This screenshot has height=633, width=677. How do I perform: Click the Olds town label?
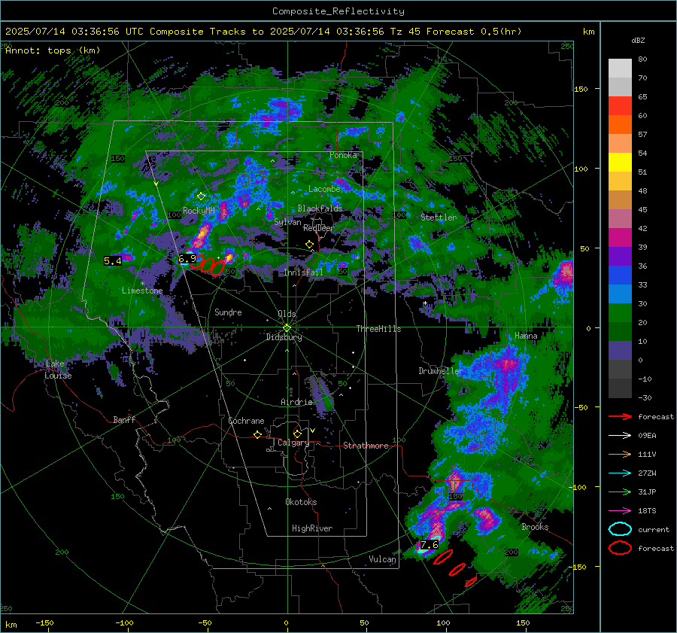tap(287, 314)
